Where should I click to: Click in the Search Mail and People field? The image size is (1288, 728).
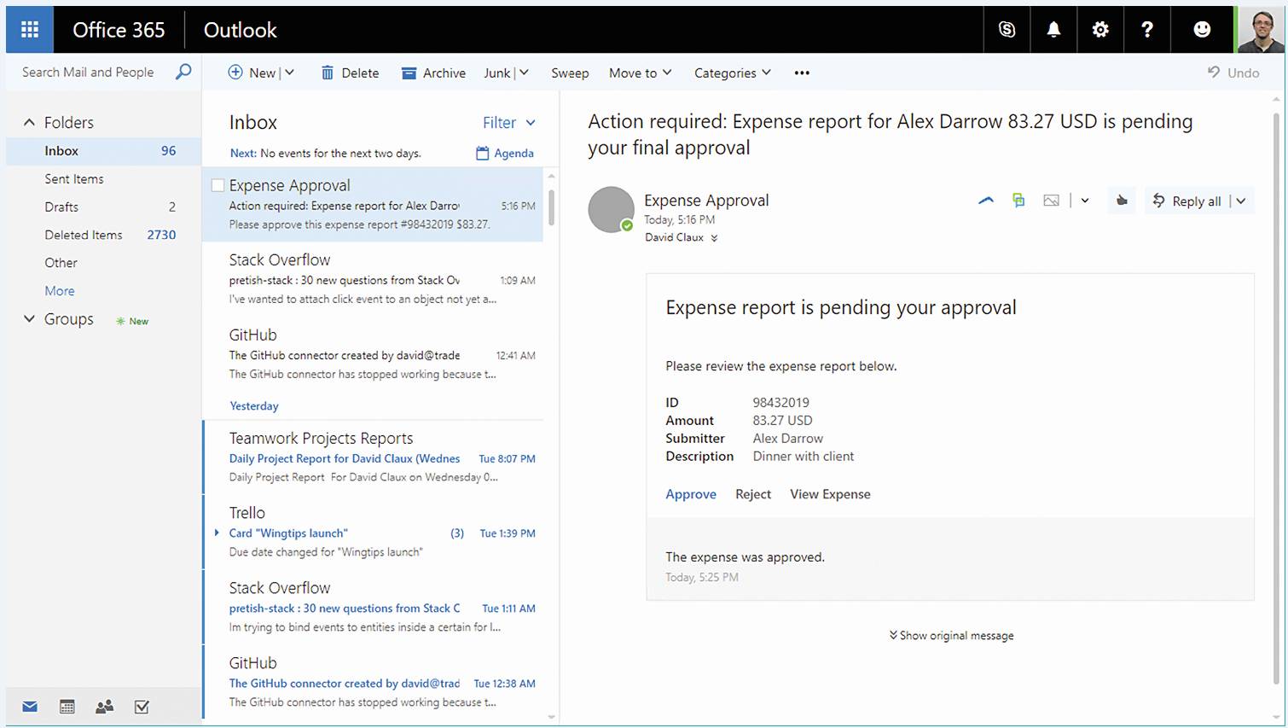pos(88,73)
